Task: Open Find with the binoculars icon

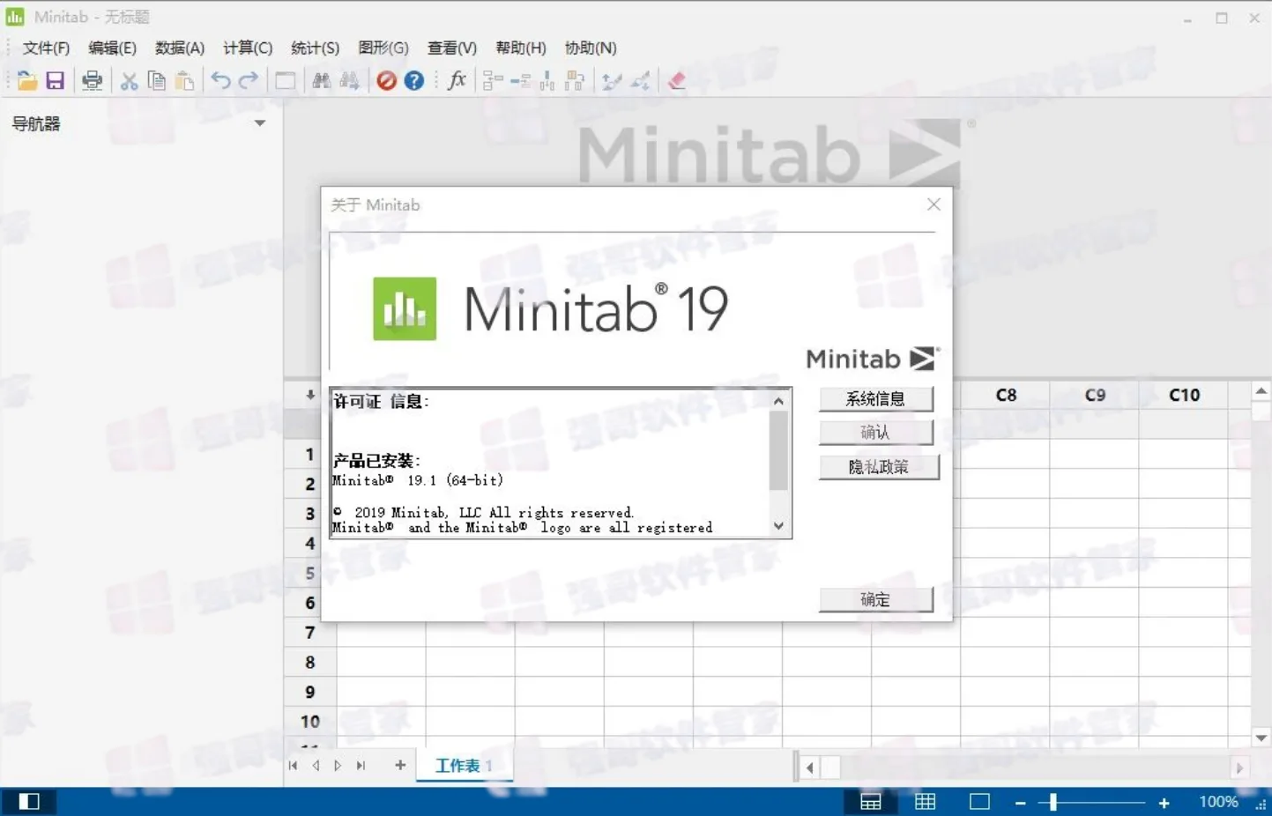Action: pyautogui.click(x=321, y=81)
